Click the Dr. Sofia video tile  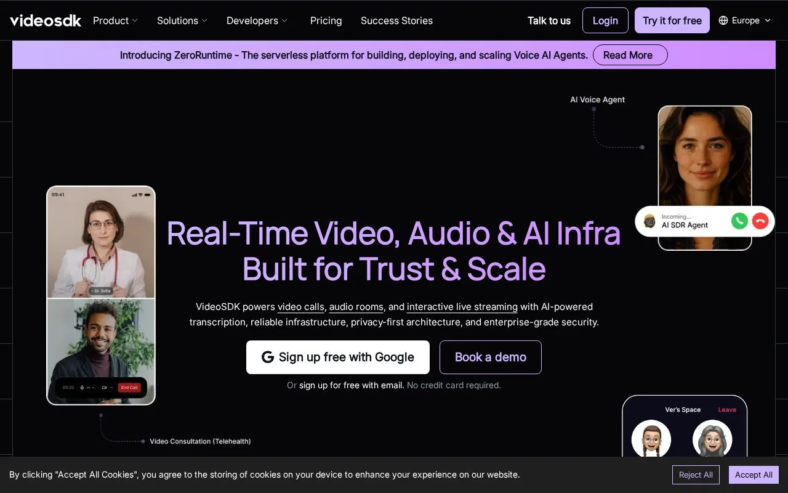(x=101, y=243)
